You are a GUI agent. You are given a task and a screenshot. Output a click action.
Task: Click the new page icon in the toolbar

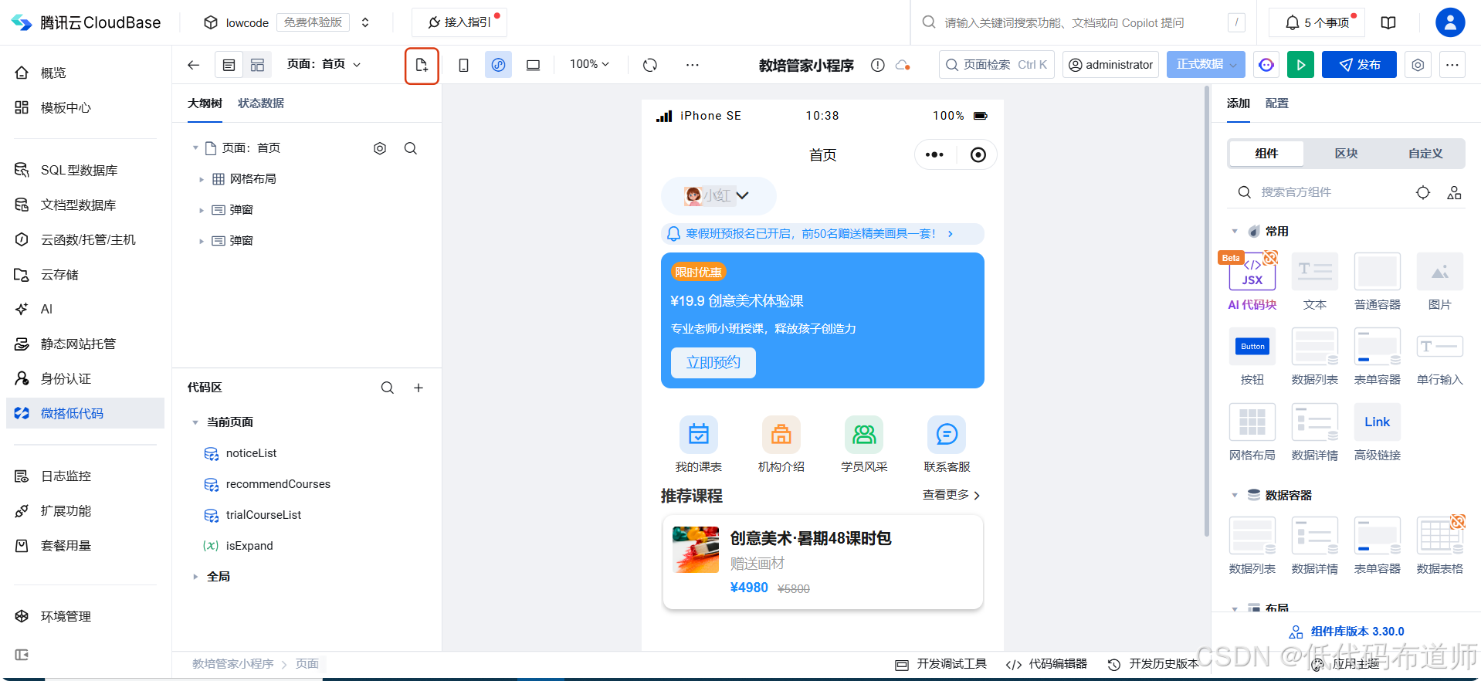click(x=422, y=66)
